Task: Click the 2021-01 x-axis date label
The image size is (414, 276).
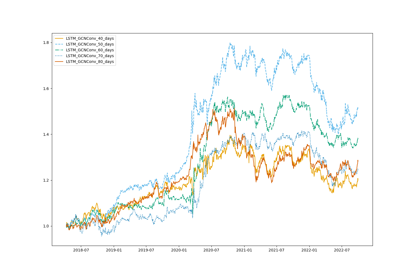Action: tap(244, 250)
